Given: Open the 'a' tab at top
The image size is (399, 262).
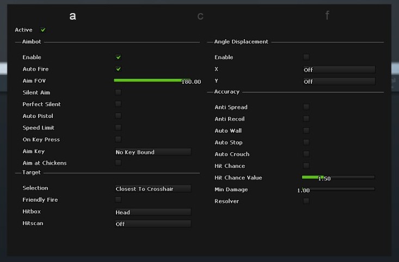Looking at the screenshot, I should pos(73,16).
